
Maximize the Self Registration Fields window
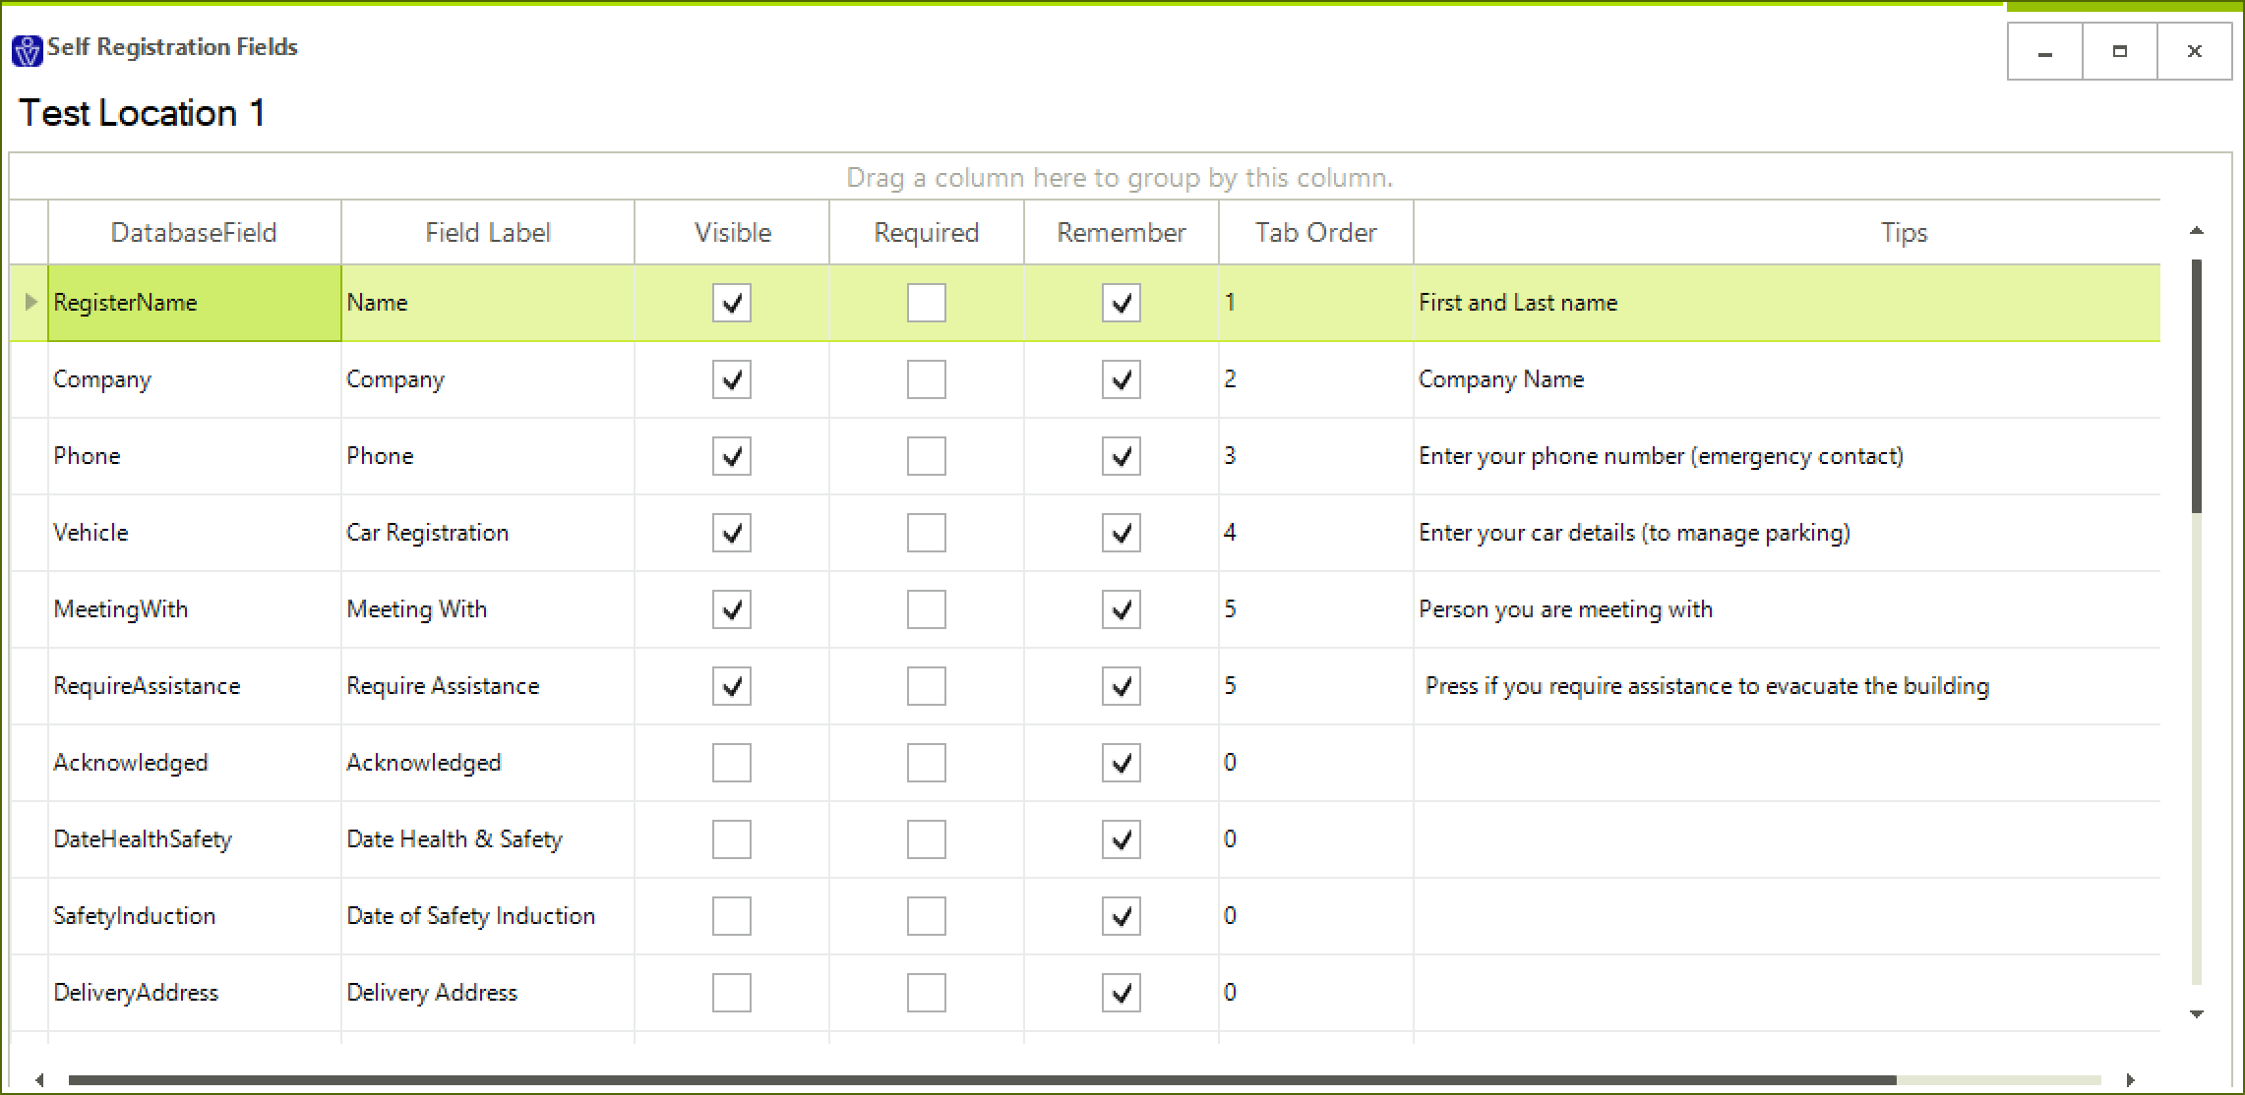click(2119, 52)
